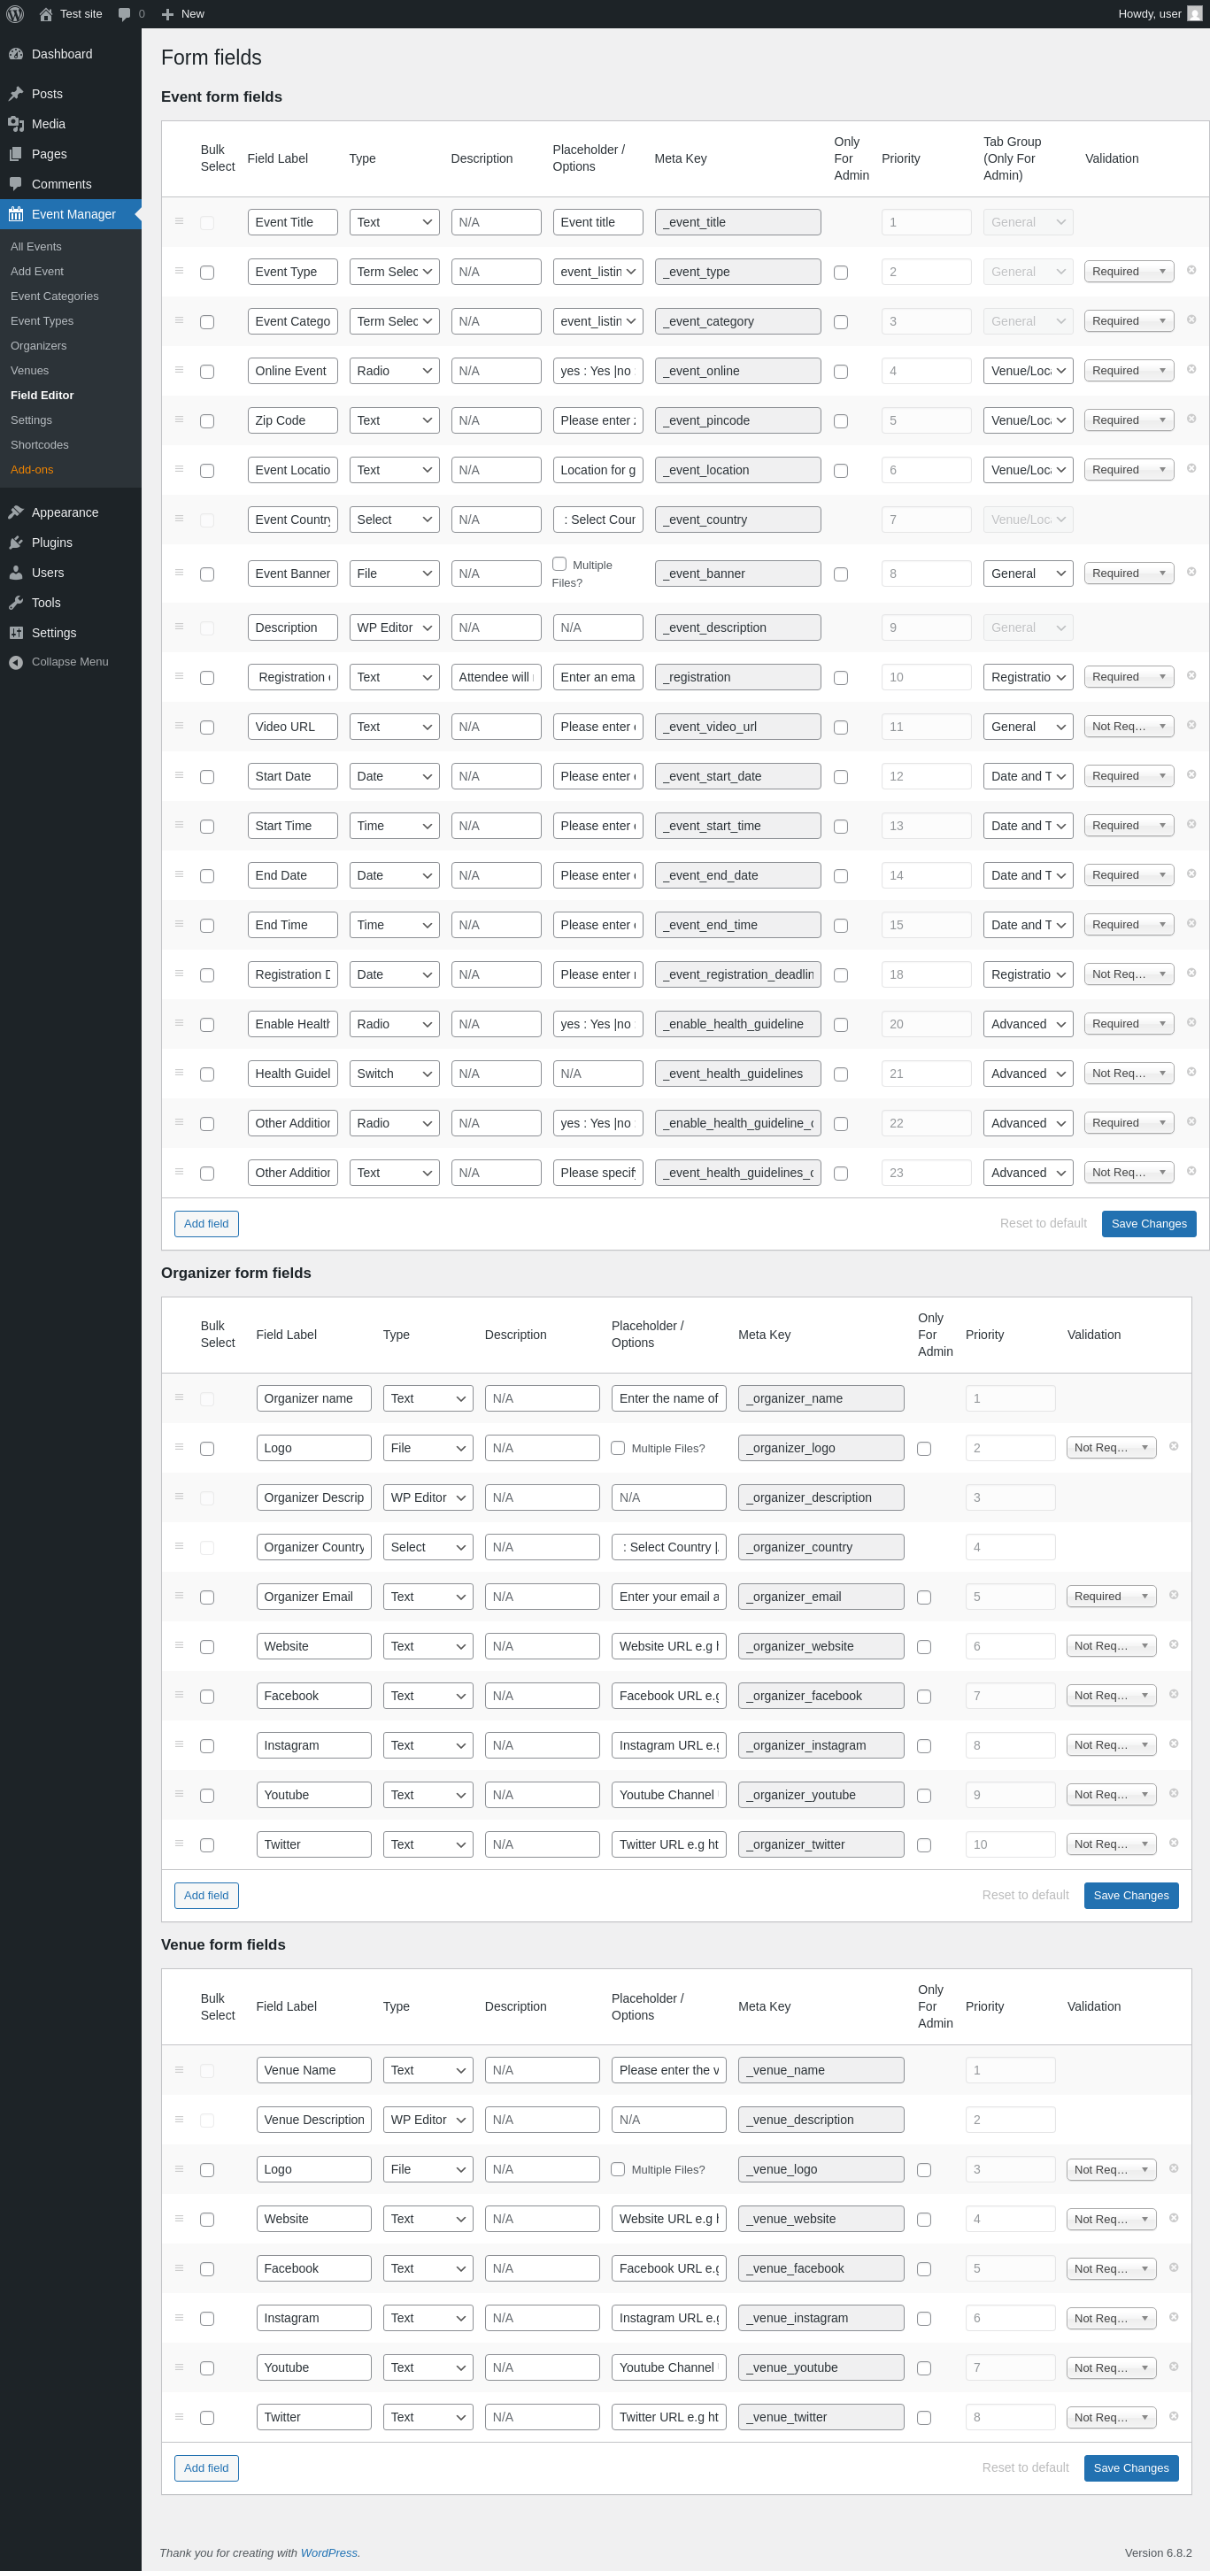Click the home icon beside Test site
The image size is (1210, 2571).
[x=46, y=14]
